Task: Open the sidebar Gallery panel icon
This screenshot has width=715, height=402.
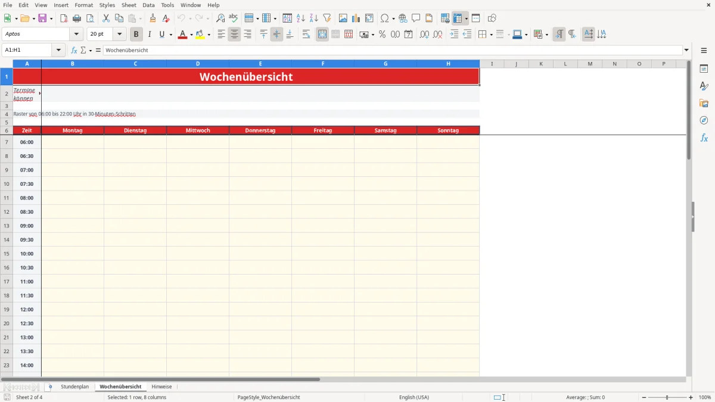Action: (704, 104)
